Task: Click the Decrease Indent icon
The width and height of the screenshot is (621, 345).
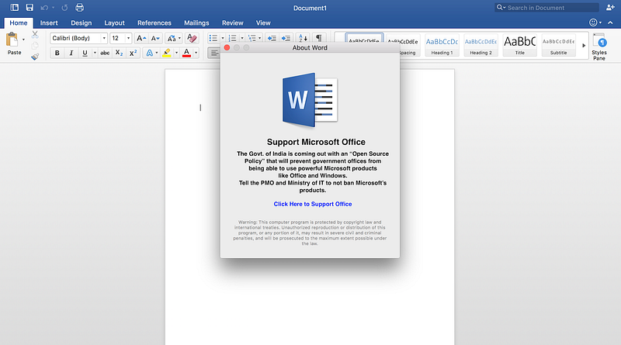Action: [x=272, y=39]
